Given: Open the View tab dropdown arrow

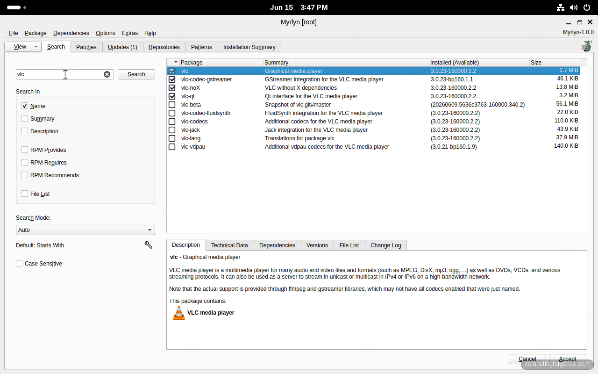Looking at the screenshot, I should [36, 47].
